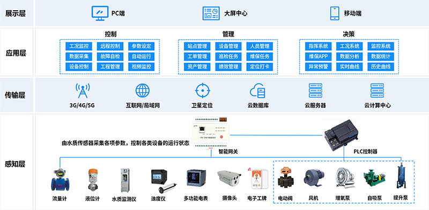The image size is (429, 210).
Task: Select the 工程管理 button
Action: 110,67
